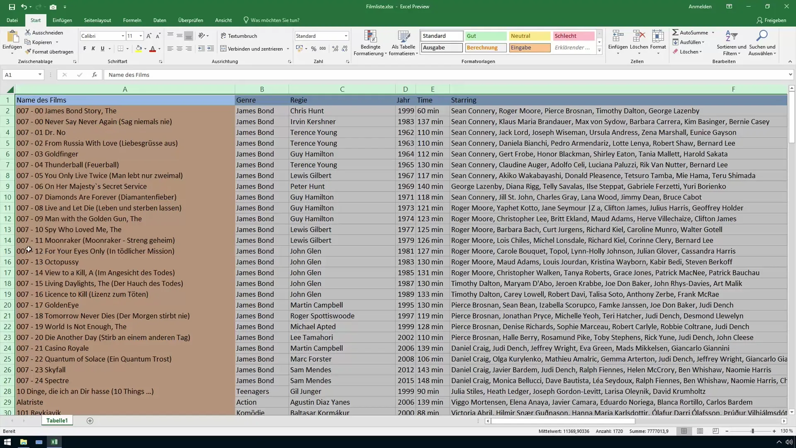The image size is (796, 448).
Task: Open the Datei tab
Action: (x=12, y=20)
